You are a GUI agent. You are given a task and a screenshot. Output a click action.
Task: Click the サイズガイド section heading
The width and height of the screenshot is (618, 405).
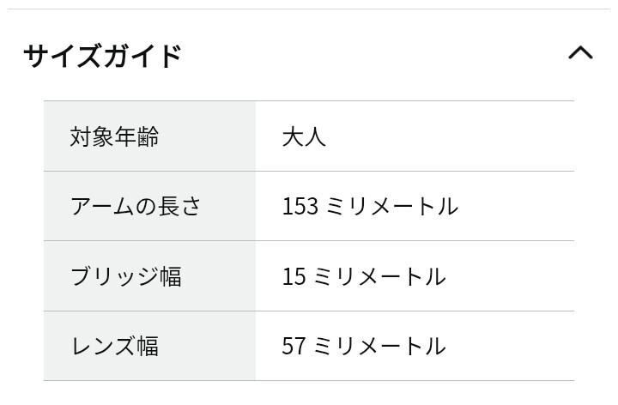click(x=102, y=56)
